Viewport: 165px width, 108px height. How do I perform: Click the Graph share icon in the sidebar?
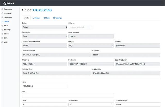coord(2,34)
